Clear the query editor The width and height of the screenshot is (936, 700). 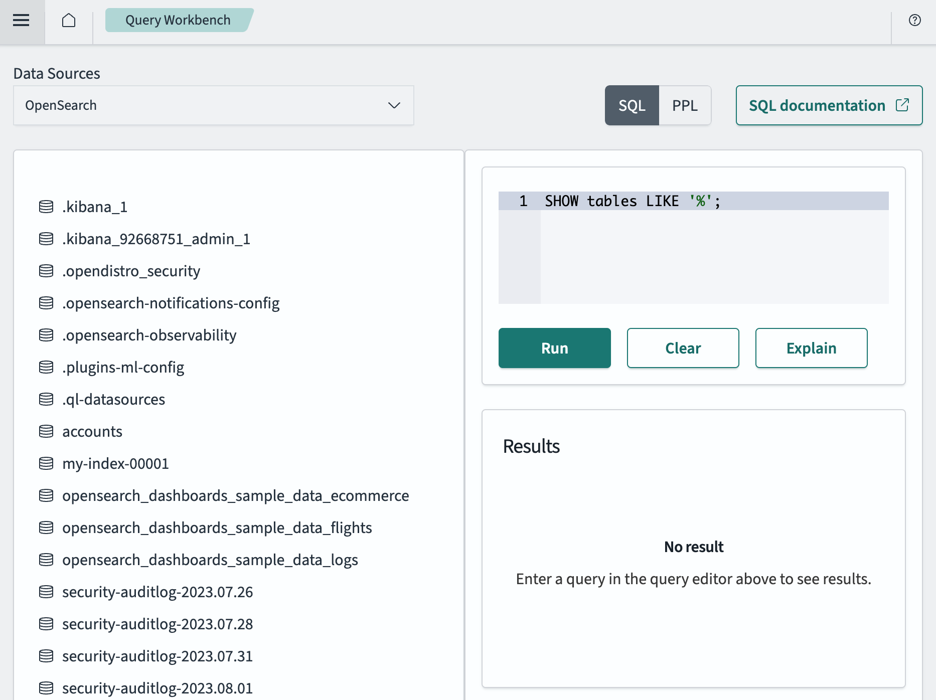click(683, 347)
